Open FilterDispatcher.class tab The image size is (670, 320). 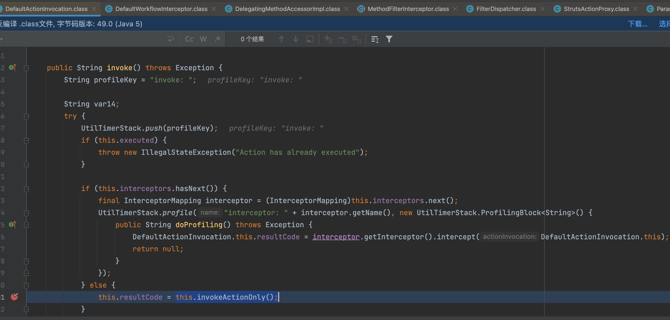(506, 9)
